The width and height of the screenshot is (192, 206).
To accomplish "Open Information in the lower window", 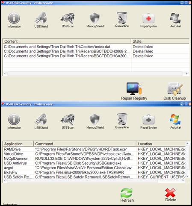I will click(x=14, y=121).
